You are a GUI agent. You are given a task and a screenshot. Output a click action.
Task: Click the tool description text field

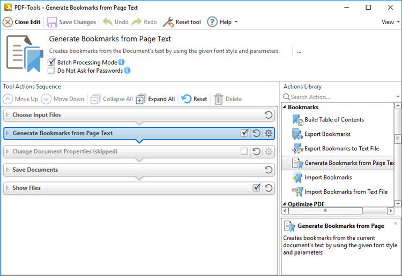tap(170, 51)
